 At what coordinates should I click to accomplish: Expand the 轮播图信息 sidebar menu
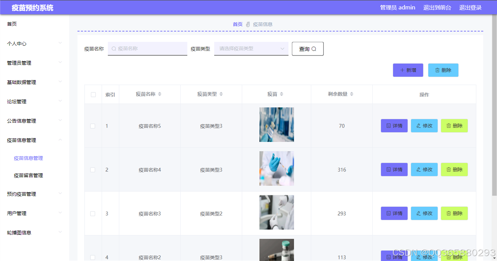point(34,233)
